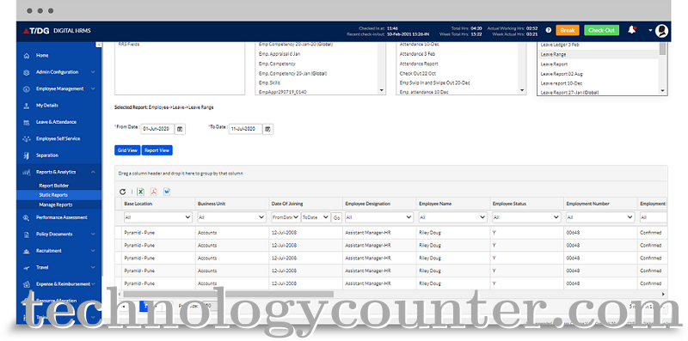Open the profile dropdown arrow beside the avatar

[650, 30]
